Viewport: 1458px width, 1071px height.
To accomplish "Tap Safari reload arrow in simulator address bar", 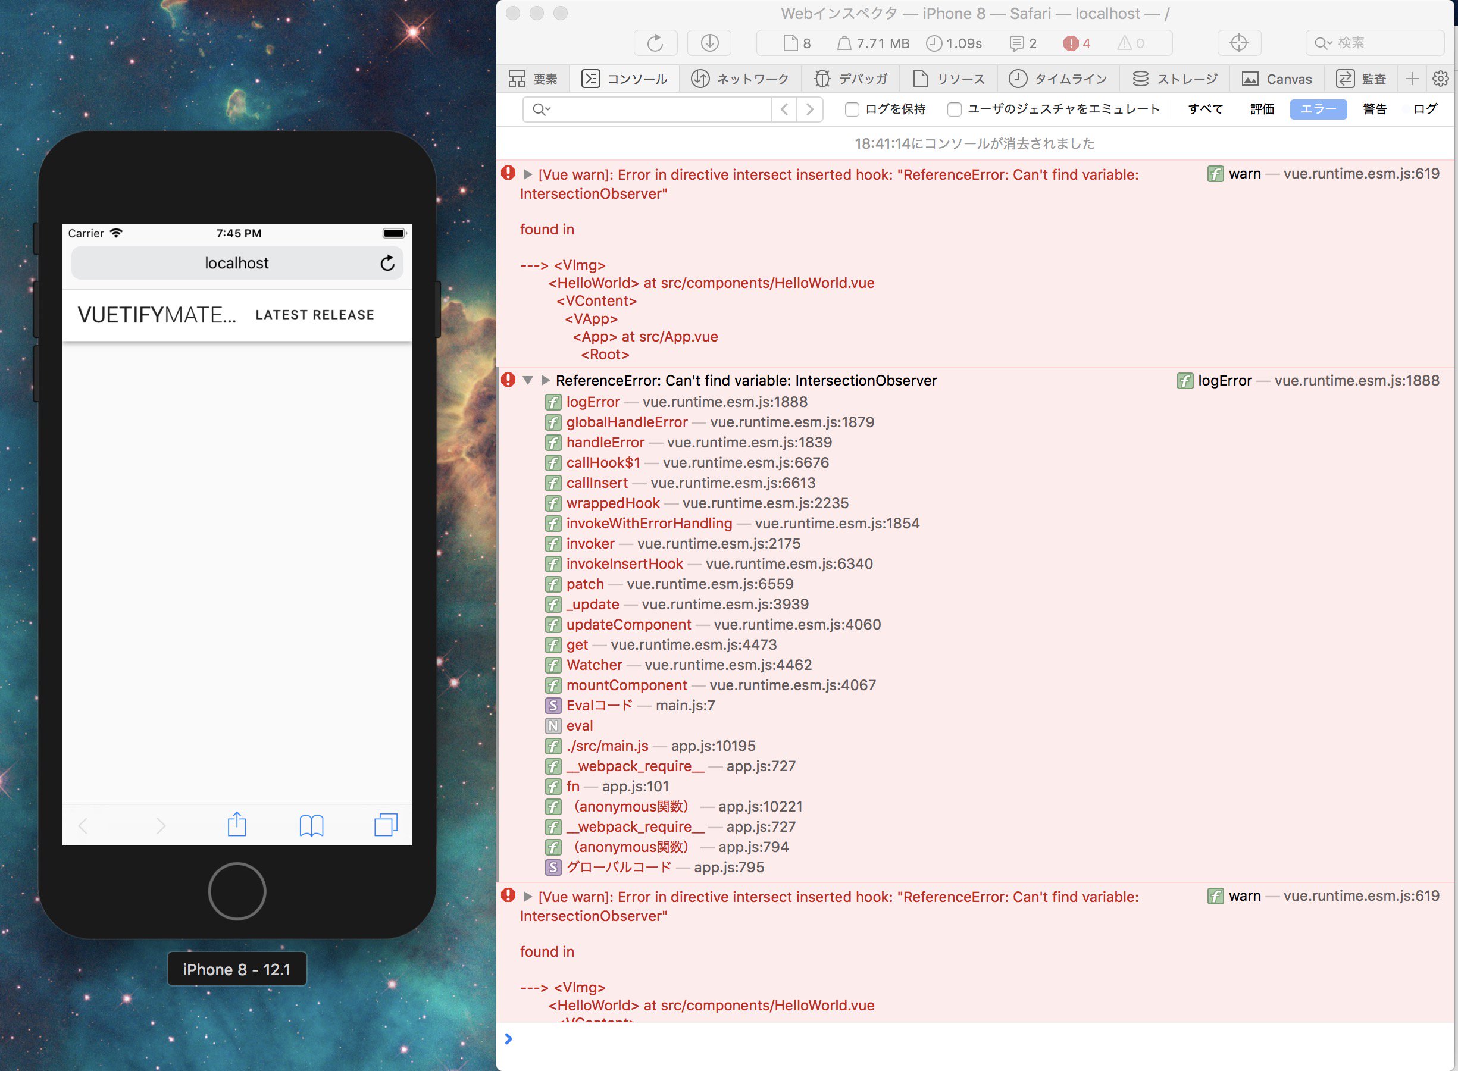I will click(387, 263).
